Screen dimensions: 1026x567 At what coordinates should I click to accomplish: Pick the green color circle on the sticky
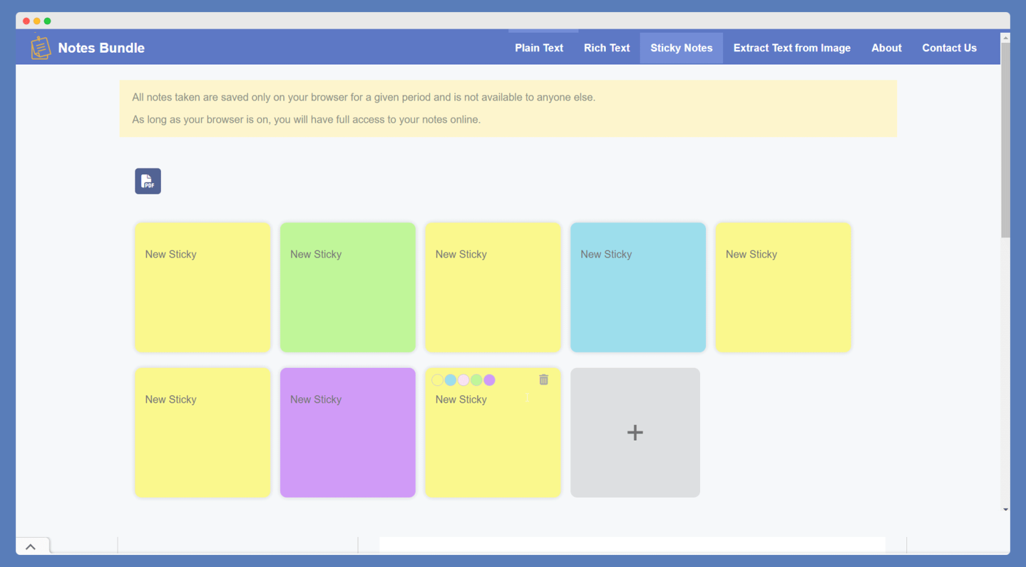click(x=476, y=379)
